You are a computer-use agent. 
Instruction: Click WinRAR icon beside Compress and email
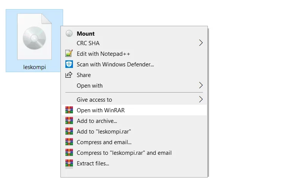click(69, 142)
